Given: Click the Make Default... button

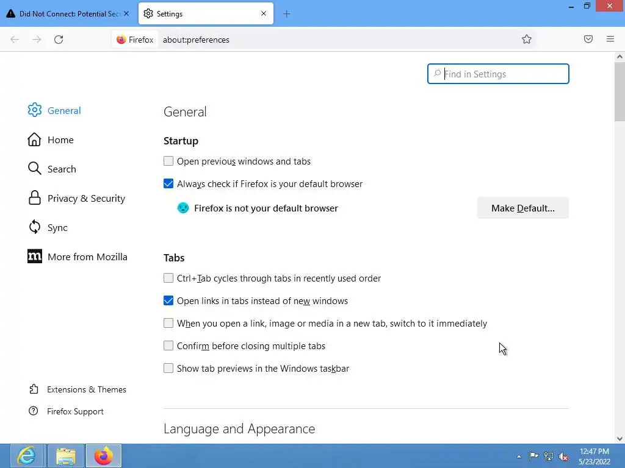Looking at the screenshot, I should (x=522, y=208).
